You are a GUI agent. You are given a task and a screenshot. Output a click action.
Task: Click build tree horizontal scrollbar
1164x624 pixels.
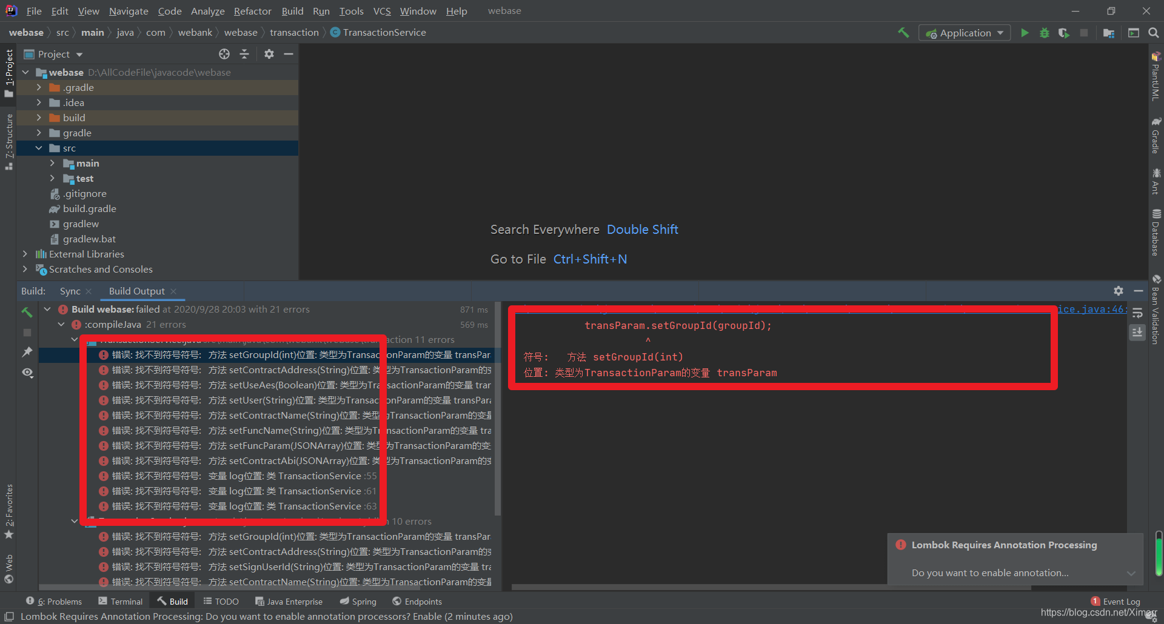tap(229, 587)
